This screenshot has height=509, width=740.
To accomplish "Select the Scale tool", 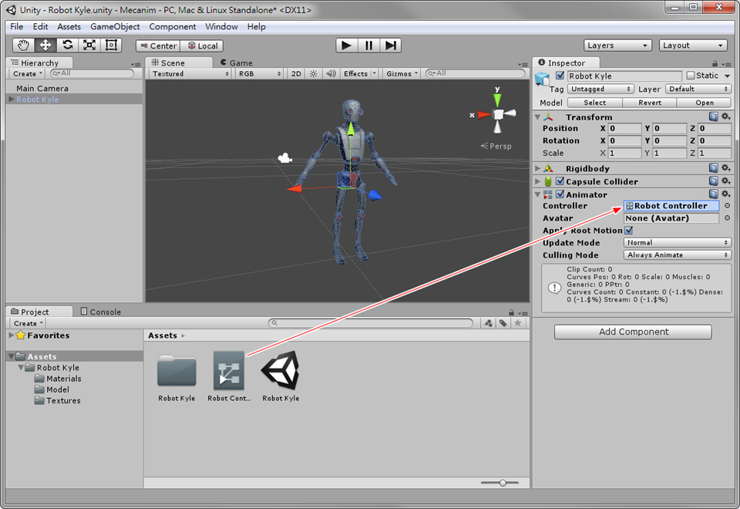I will pyautogui.click(x=89, y=46).
